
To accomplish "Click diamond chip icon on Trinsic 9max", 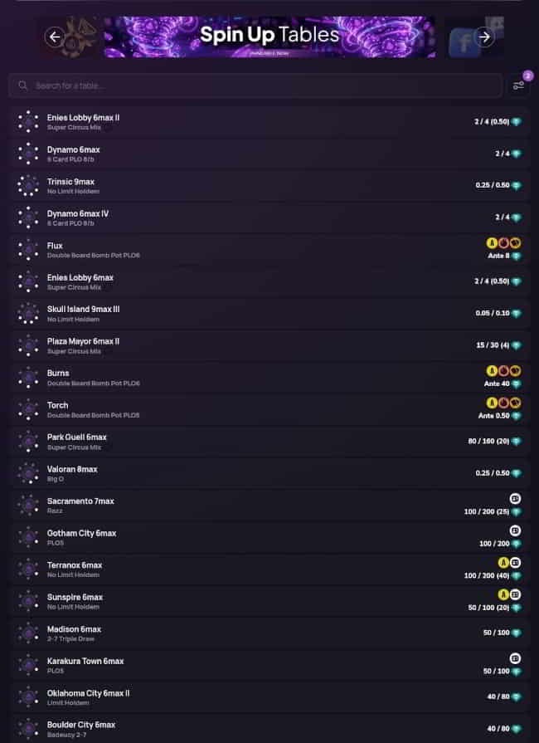I will point(516,186).
